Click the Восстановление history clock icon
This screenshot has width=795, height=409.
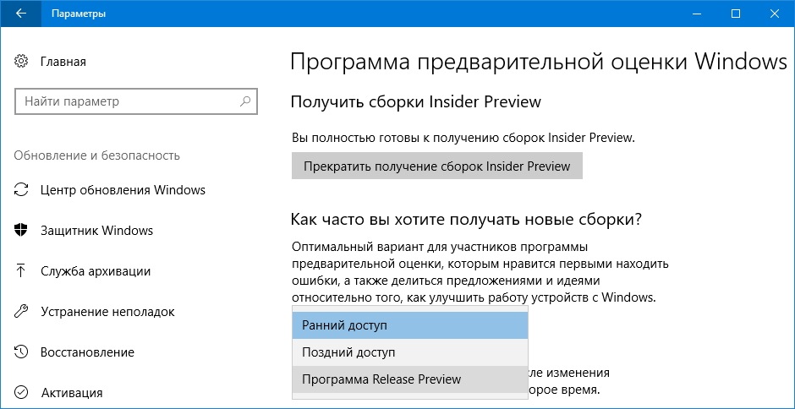coord(21,352)
